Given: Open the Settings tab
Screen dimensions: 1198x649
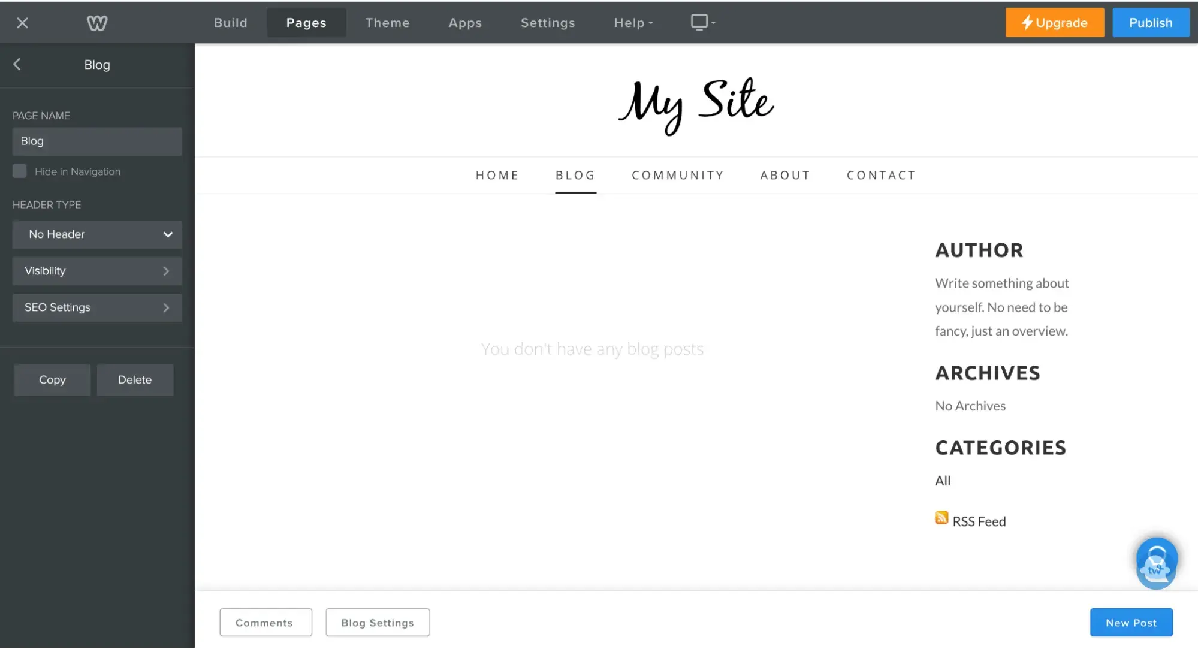Looking at the screenshot, I should (548, 23).
